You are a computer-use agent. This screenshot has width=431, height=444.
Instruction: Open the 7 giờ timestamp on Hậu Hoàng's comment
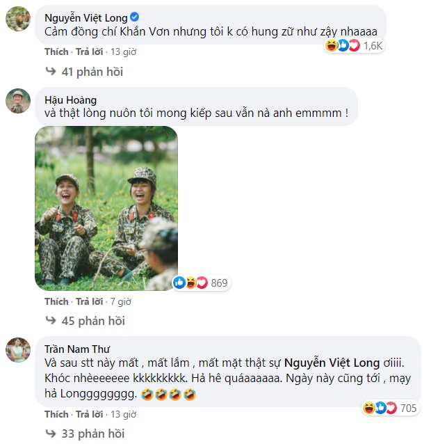click(x=121, y=301)
